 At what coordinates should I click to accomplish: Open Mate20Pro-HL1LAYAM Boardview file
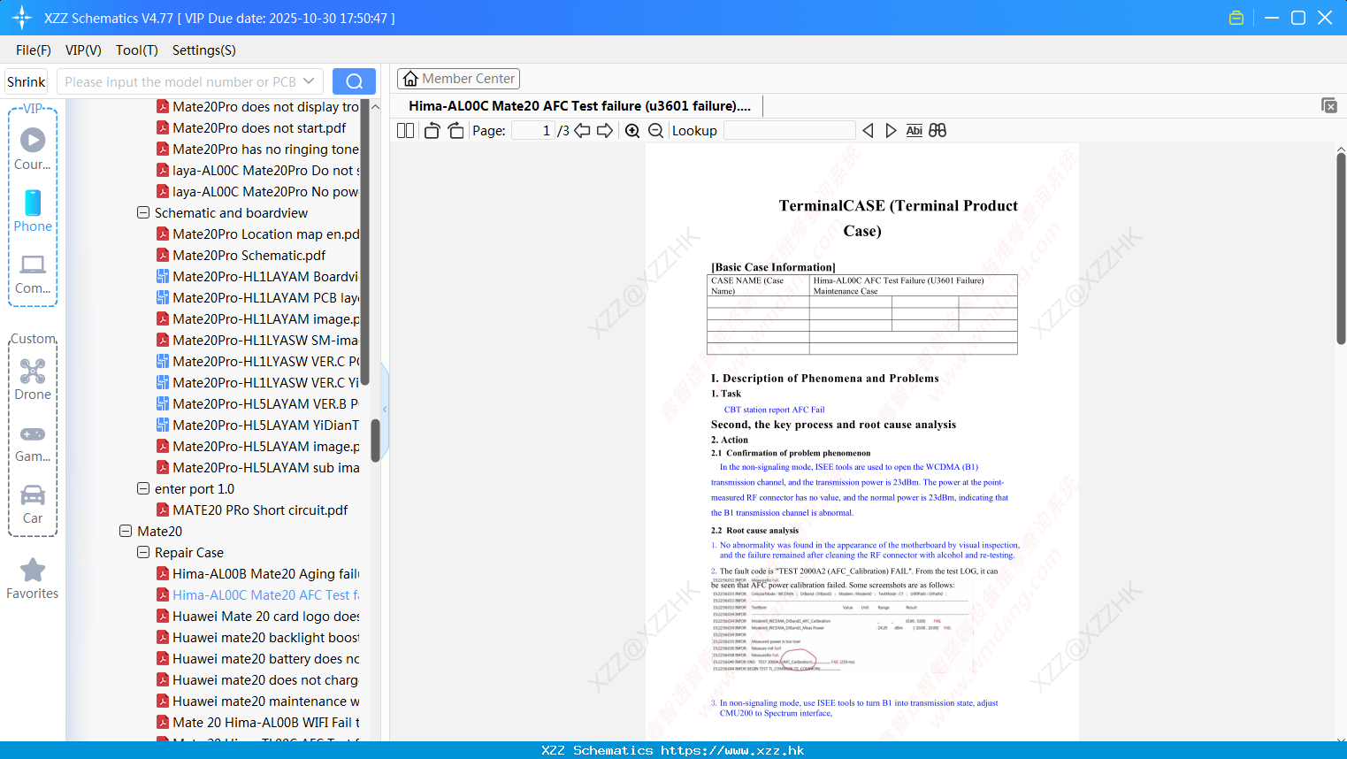257,277
